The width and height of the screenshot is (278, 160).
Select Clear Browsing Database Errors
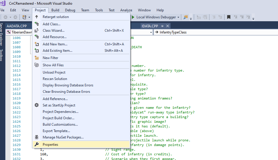pyautogui.click(x=81, y=91)
